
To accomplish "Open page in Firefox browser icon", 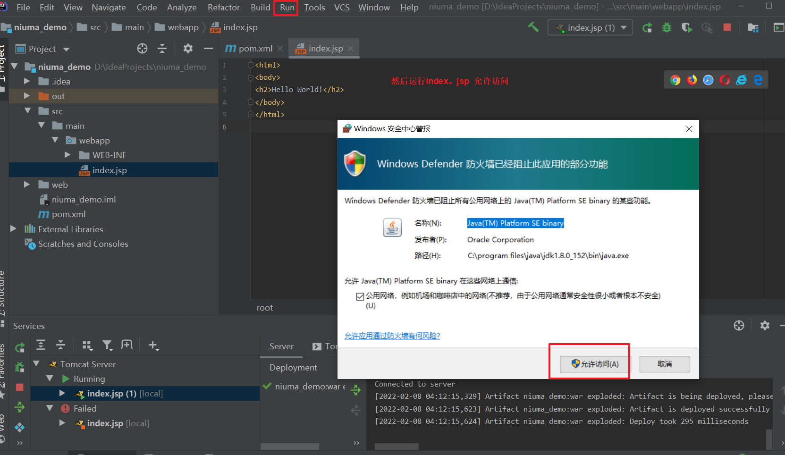I will pyautogui.click(x=692, y=80).
